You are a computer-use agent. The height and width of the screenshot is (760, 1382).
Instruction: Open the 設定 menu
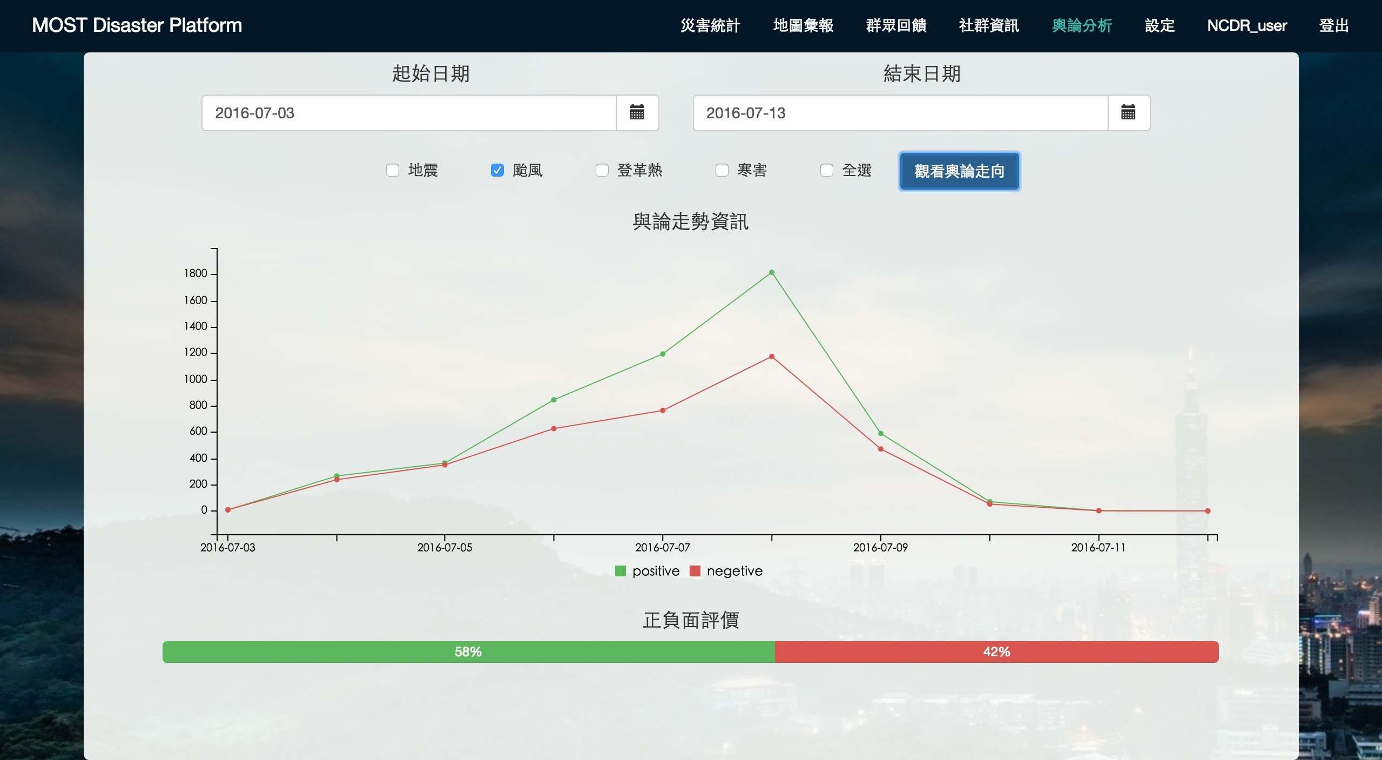coord(1159,25)
